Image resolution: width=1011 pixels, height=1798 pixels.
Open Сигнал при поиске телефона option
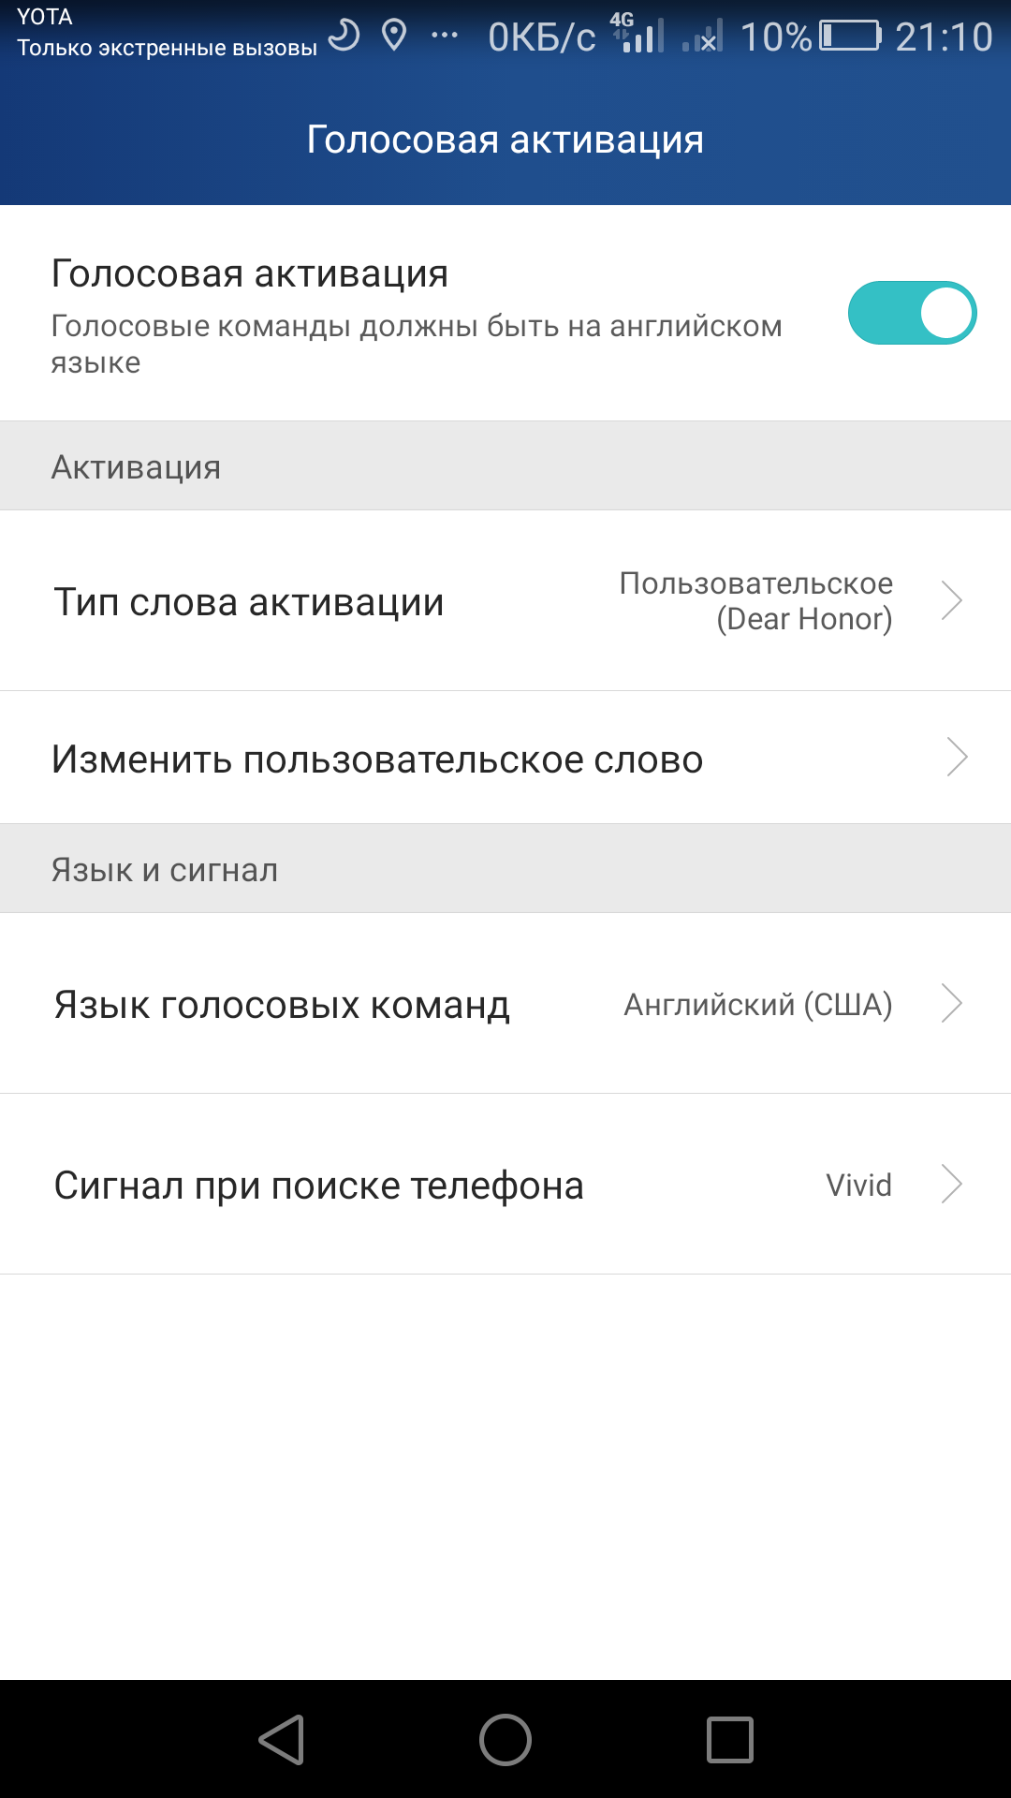coord(319,1186)
